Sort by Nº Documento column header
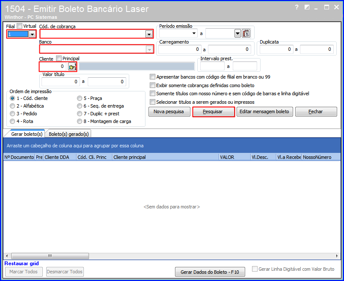344x281 pixels. coord(19,157)
